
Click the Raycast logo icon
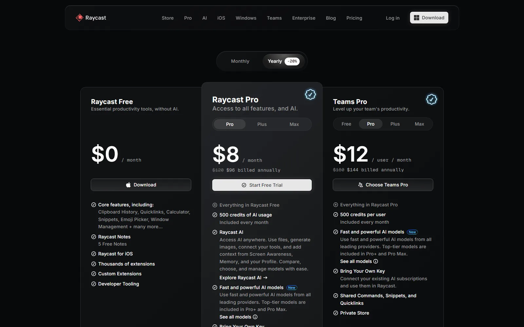(79, 18)
